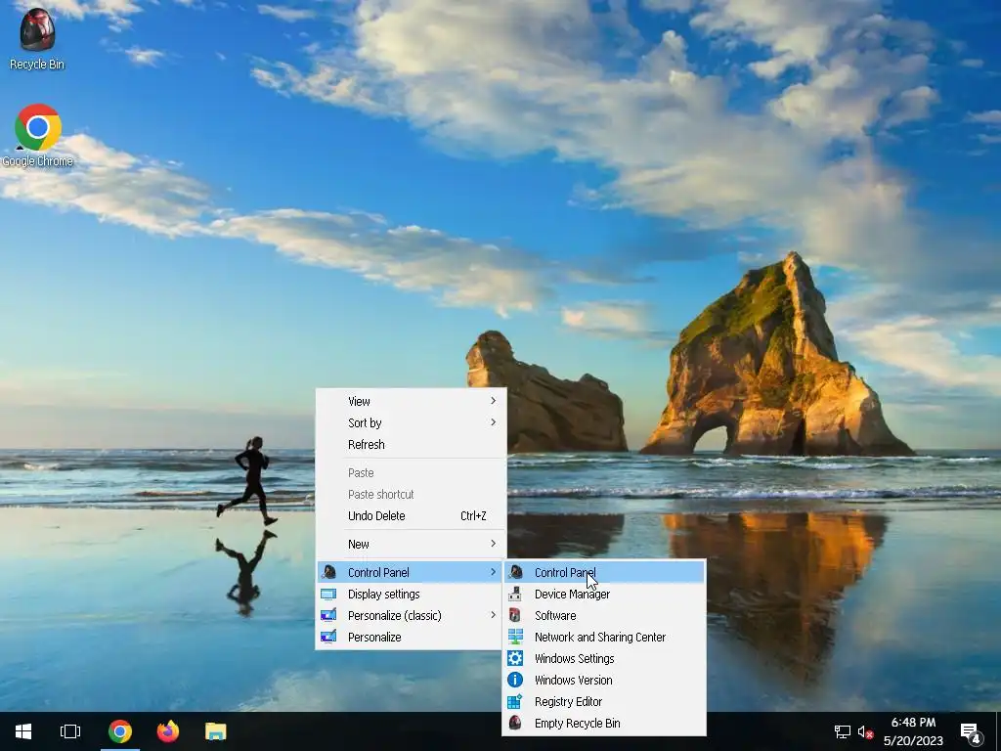1001x751 pixels.
Task: Open the Windows Start button
Action: coord(23,731)
